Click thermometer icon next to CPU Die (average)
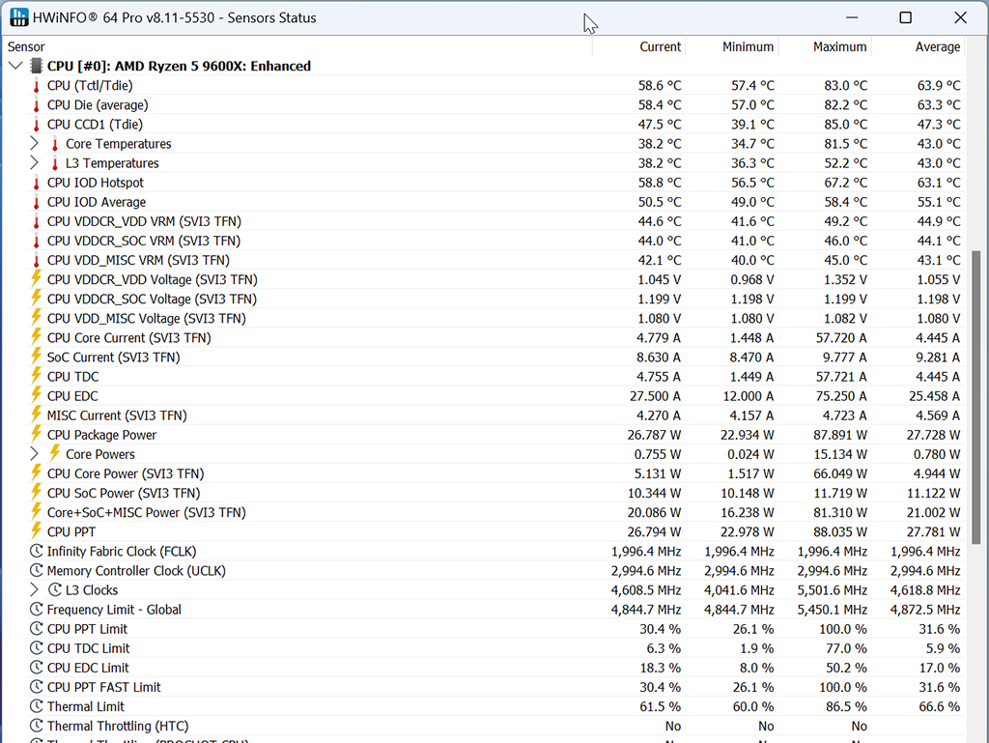Screen dimensions: 989x743 click(x=36, y=105)
